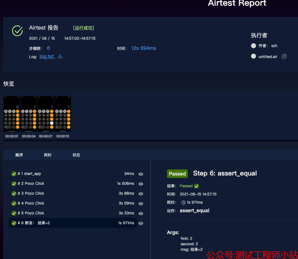Click the green check beside Passed result

(x=196, y=186)
